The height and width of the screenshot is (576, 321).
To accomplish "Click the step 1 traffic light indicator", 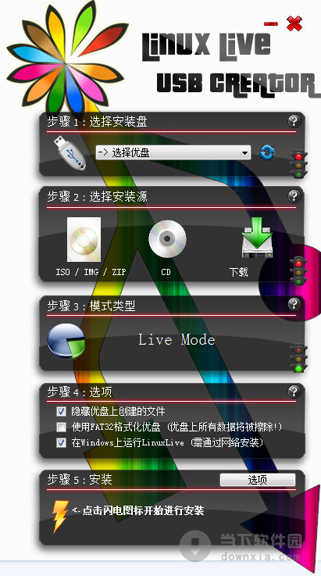I will (300, 164).
